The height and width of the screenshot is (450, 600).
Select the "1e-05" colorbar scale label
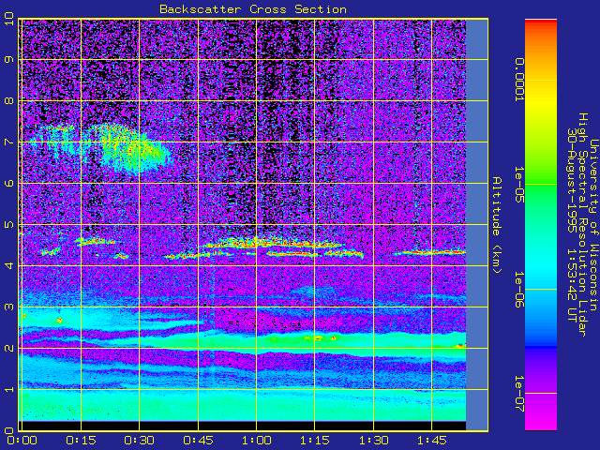(x=518, y=185)
